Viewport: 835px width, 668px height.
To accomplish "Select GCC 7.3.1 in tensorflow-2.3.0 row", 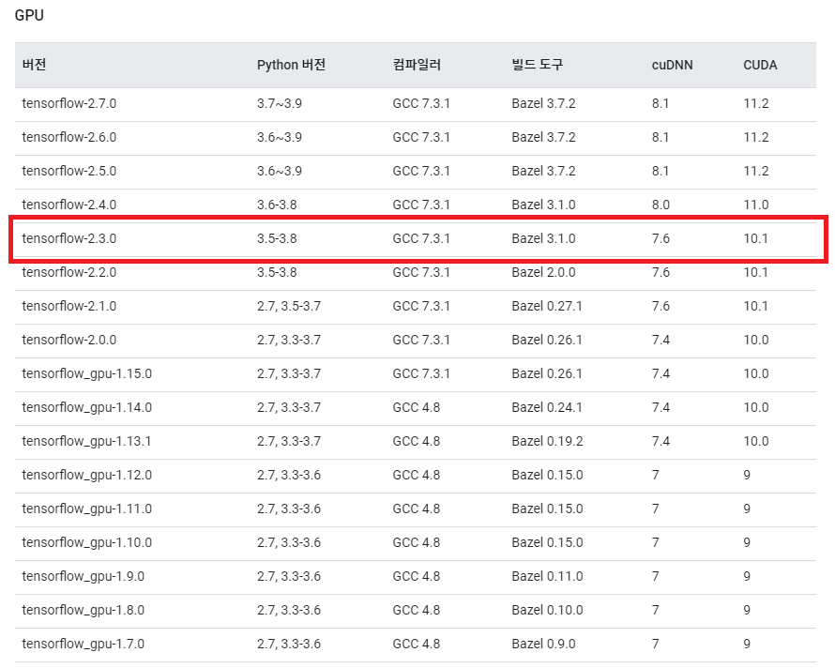I will [x=421, y=238].
